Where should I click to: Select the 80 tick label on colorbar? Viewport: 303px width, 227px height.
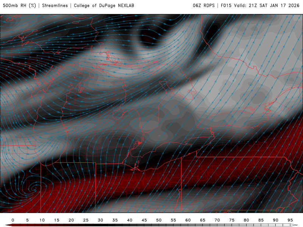tap(246, 220)
